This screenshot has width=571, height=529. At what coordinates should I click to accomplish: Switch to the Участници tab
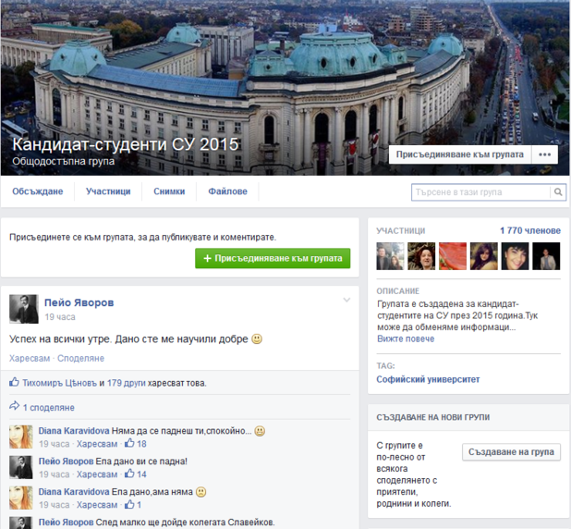click(108, 191)
